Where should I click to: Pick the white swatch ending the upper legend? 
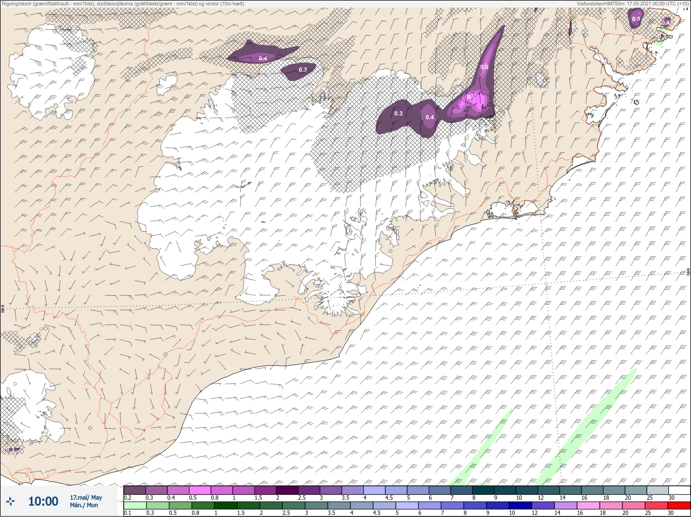(679, 490)
